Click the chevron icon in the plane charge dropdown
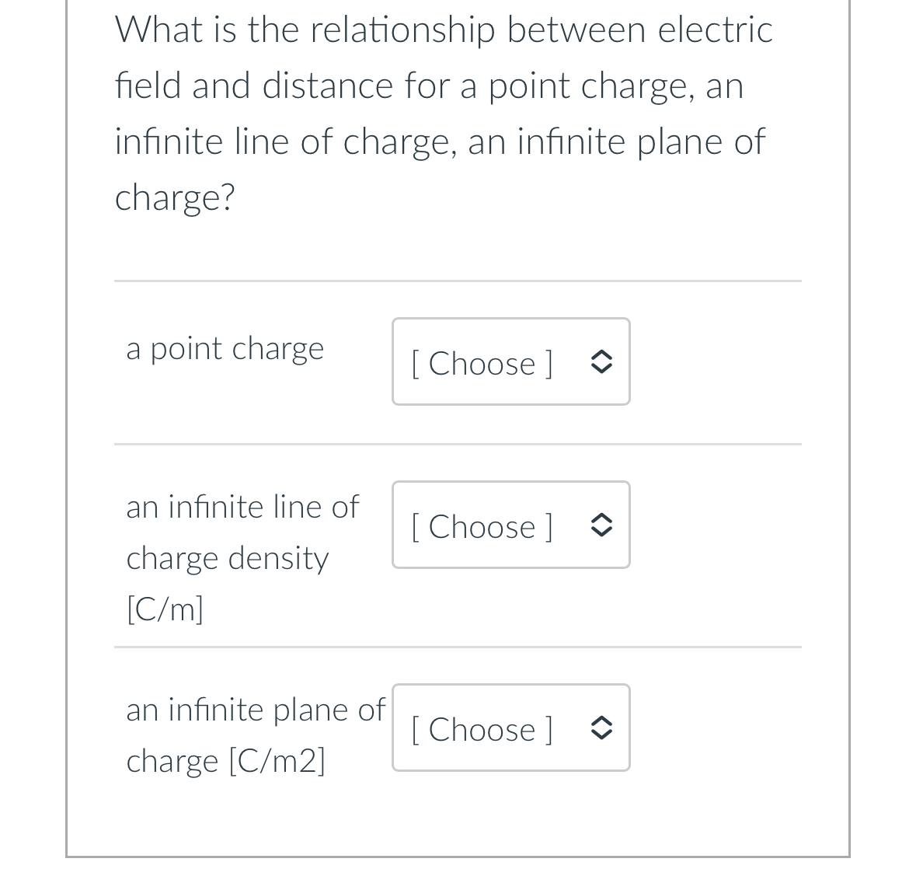Image resolution: width=916 pixels, height=869 pixels. (601, 728)
